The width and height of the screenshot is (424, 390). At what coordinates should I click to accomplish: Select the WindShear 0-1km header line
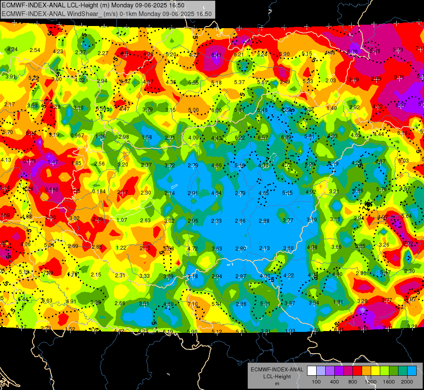coord(107,14)
